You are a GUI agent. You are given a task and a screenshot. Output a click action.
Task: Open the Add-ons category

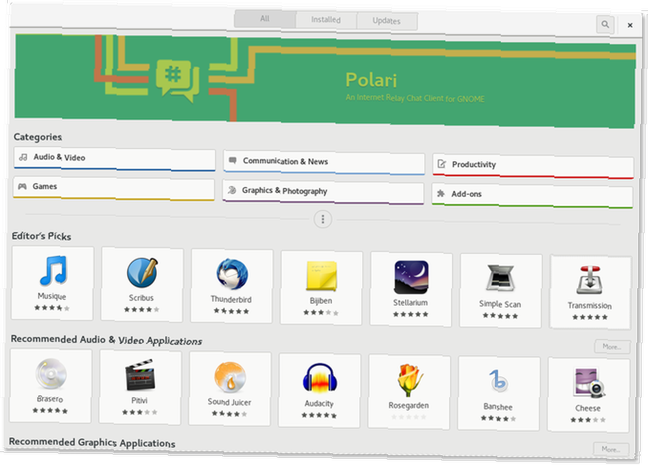click(532, 196)
